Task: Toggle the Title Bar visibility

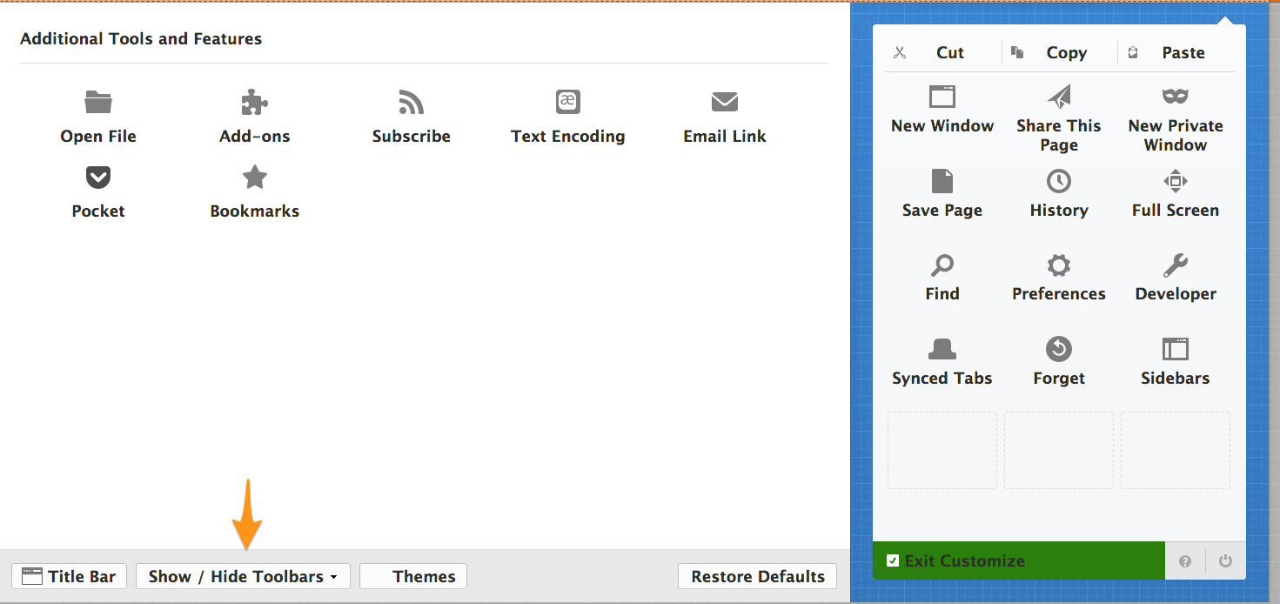Action: tap(69, 576)
